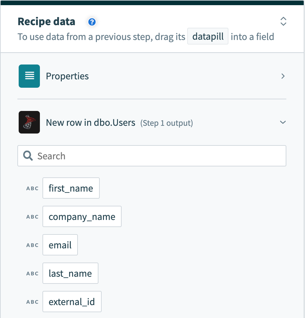Click the sample datapill tag in description

(x=208, y=36)
